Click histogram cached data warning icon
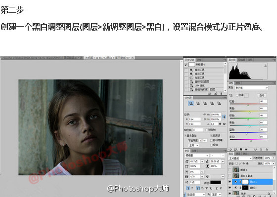The image size is (277, 197). coord(265,66)
